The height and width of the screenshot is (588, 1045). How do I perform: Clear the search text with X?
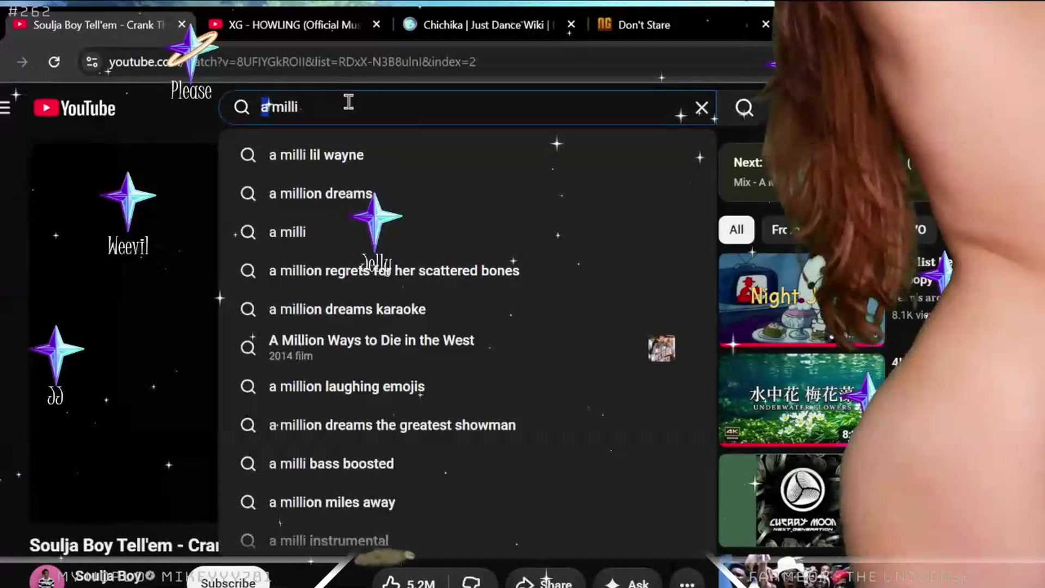(702, 108)
